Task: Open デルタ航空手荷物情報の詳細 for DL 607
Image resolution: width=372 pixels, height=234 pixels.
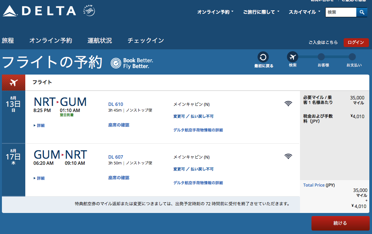Action: [198, 183]
